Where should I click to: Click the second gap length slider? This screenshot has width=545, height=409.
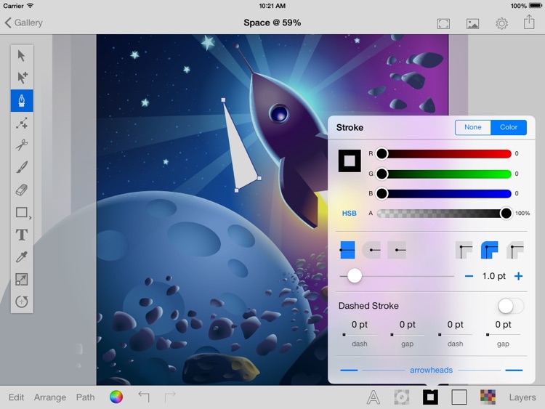pos(503,335)
